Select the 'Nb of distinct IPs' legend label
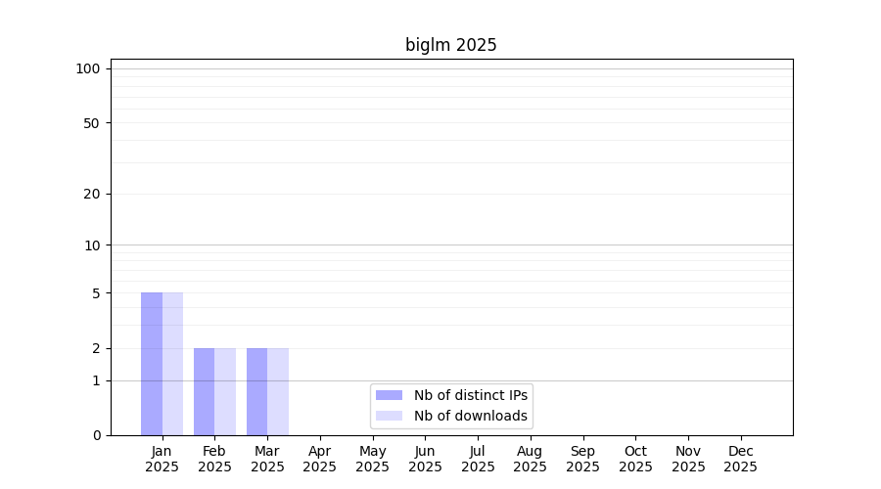881x489 pixels. pyautogui.click(x=471, y=395)
